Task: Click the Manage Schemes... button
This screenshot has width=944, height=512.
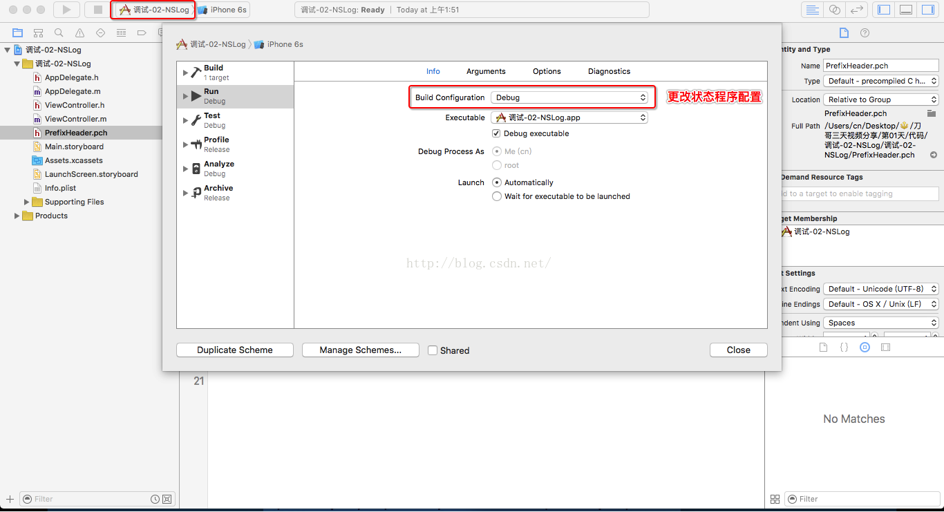Action: [361, 350]
